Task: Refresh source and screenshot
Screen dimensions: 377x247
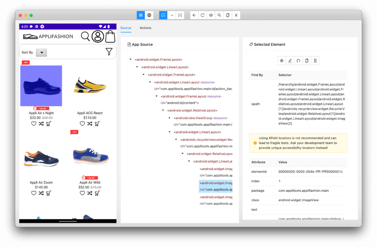Action: click(x=202, y=15)
